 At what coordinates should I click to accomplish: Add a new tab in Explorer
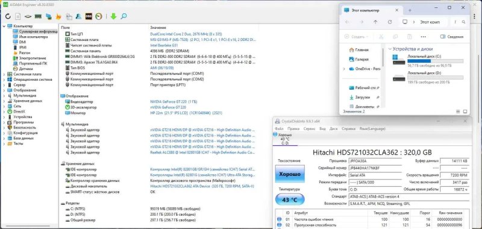[x=410, y=10]
